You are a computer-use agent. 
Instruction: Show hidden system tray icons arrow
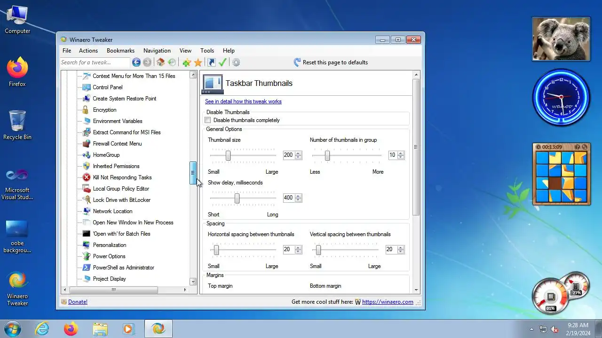tap(532, 329)
